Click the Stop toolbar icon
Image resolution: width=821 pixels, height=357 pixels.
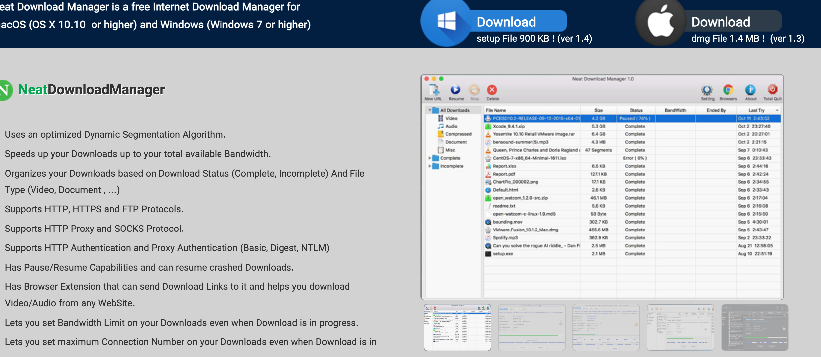(x=474, y=92)
